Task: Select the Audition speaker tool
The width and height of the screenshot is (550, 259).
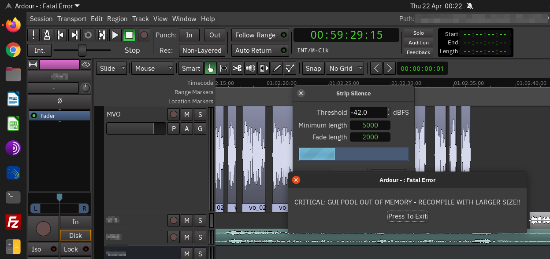Action: click(x=250, y=68)
